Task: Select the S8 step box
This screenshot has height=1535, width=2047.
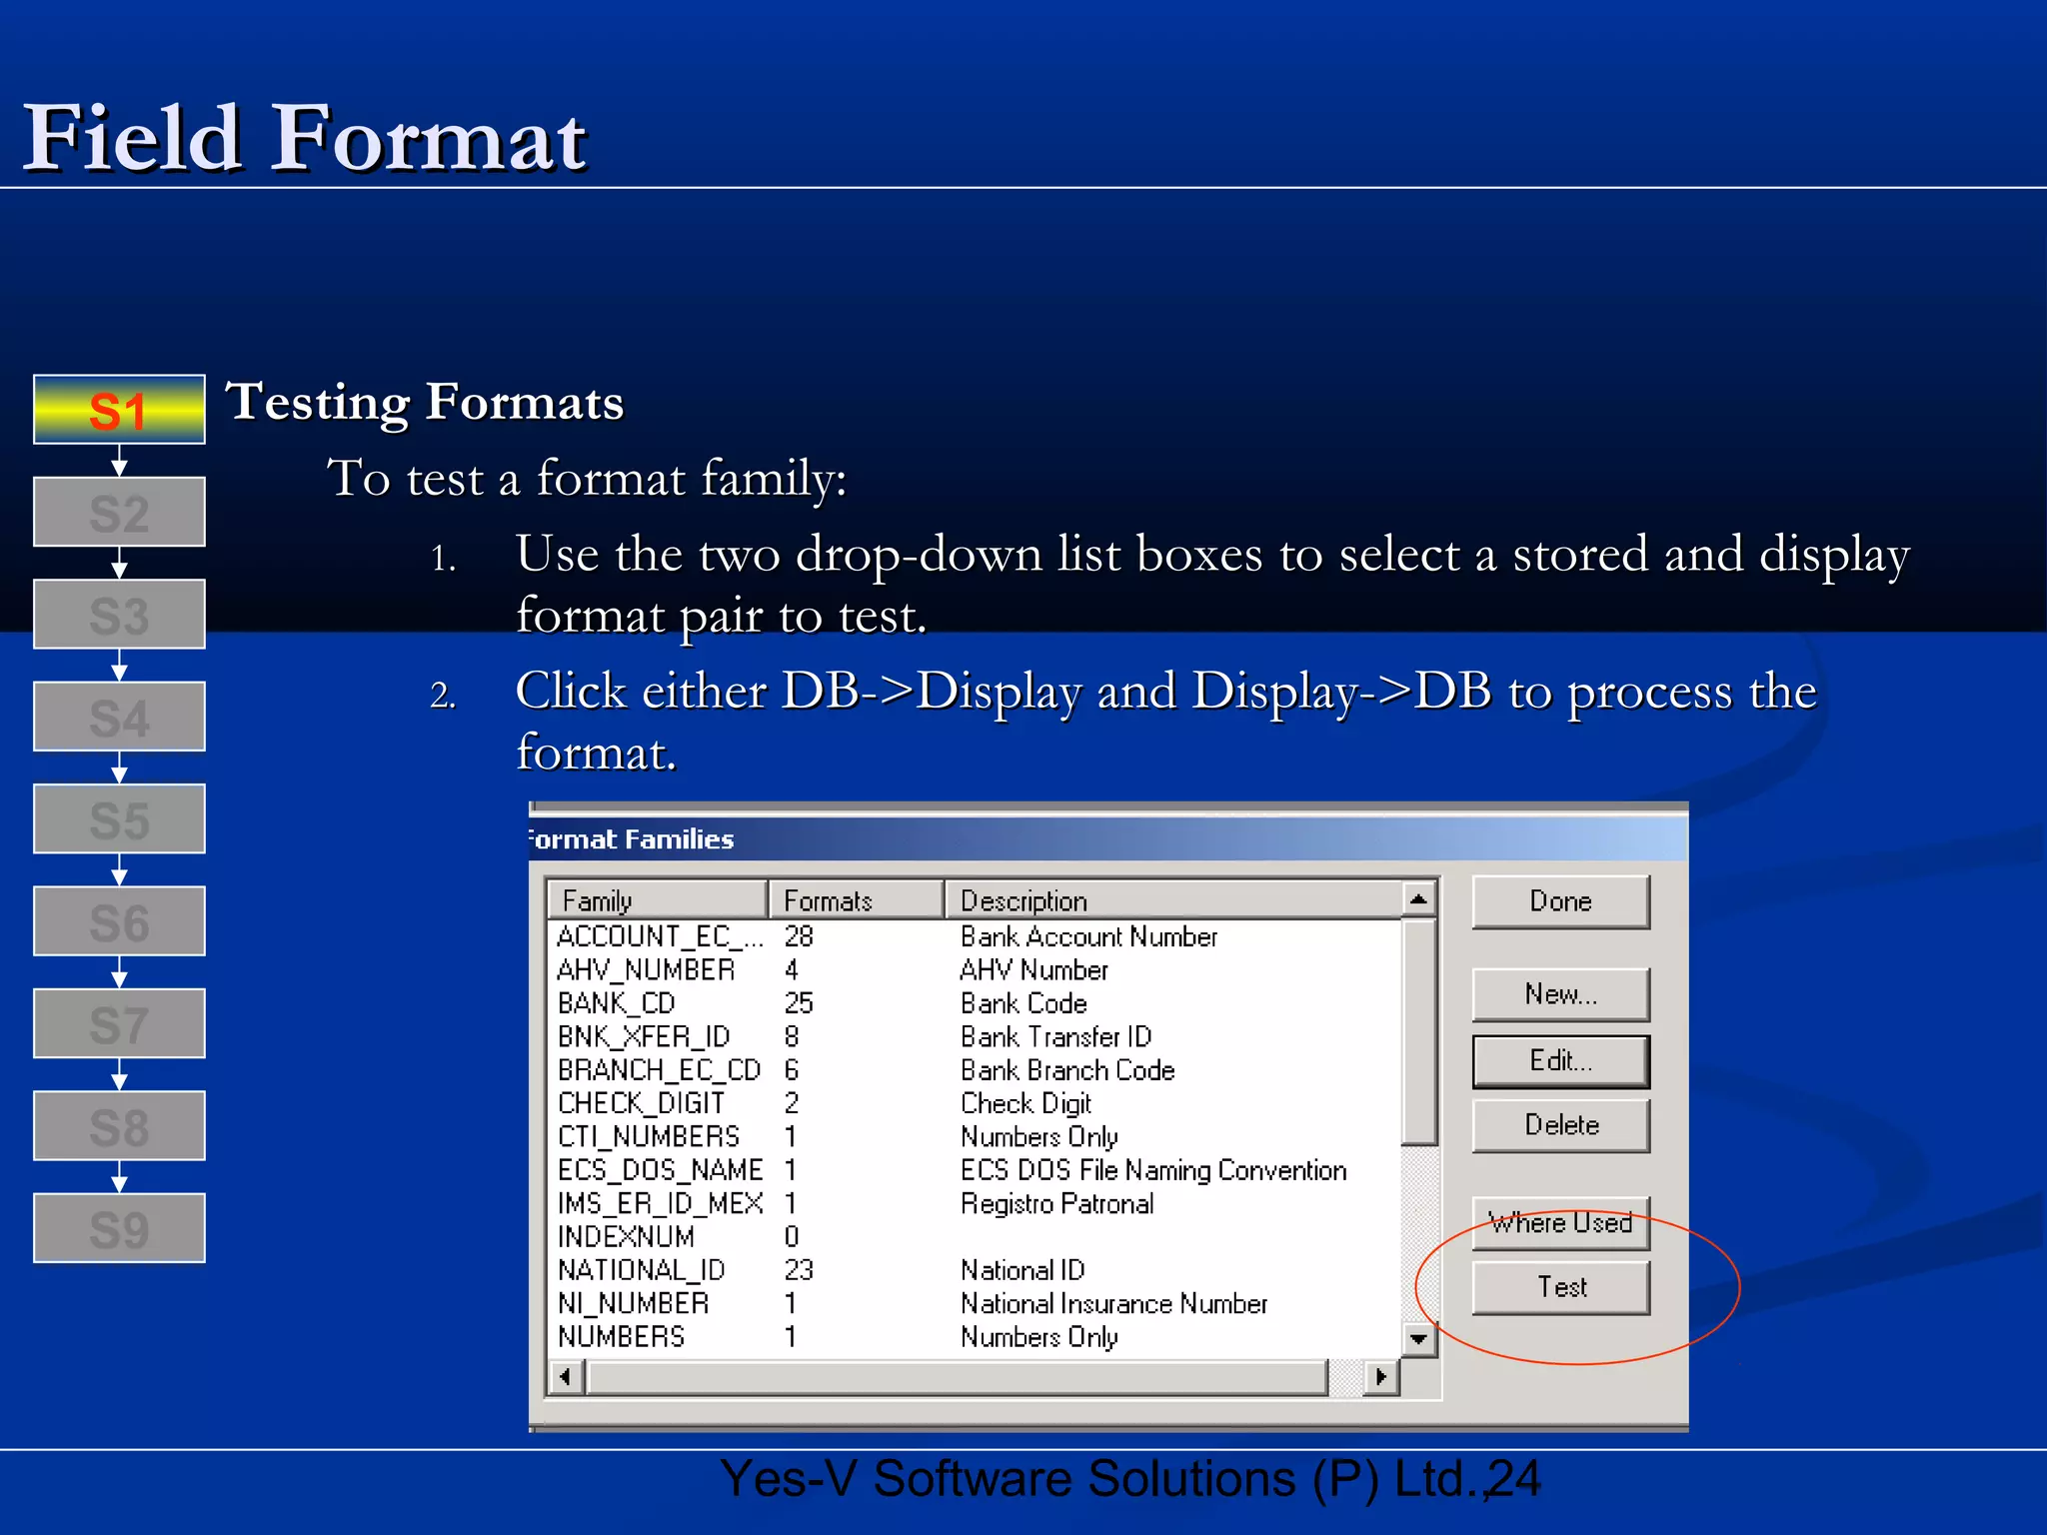Action: point(119,1126)
